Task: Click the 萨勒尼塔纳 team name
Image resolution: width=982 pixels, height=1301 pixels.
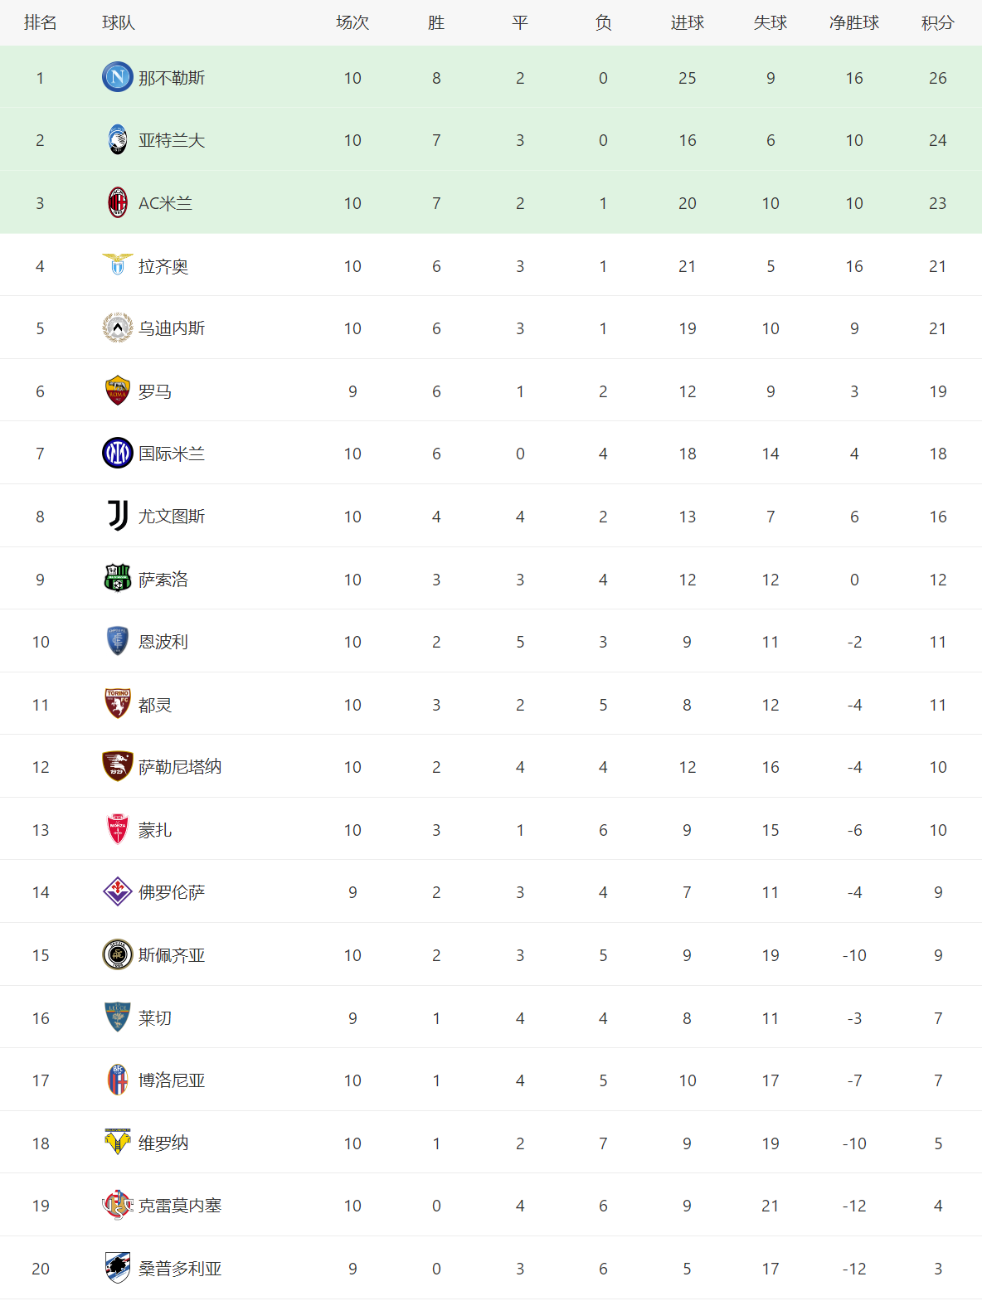Action: 180,767
